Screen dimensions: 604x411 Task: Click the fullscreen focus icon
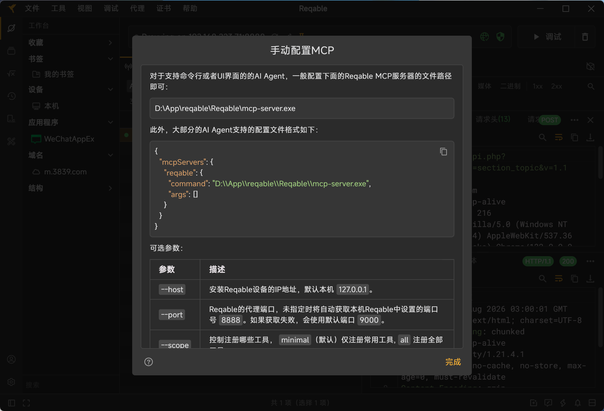click(26, 403)
